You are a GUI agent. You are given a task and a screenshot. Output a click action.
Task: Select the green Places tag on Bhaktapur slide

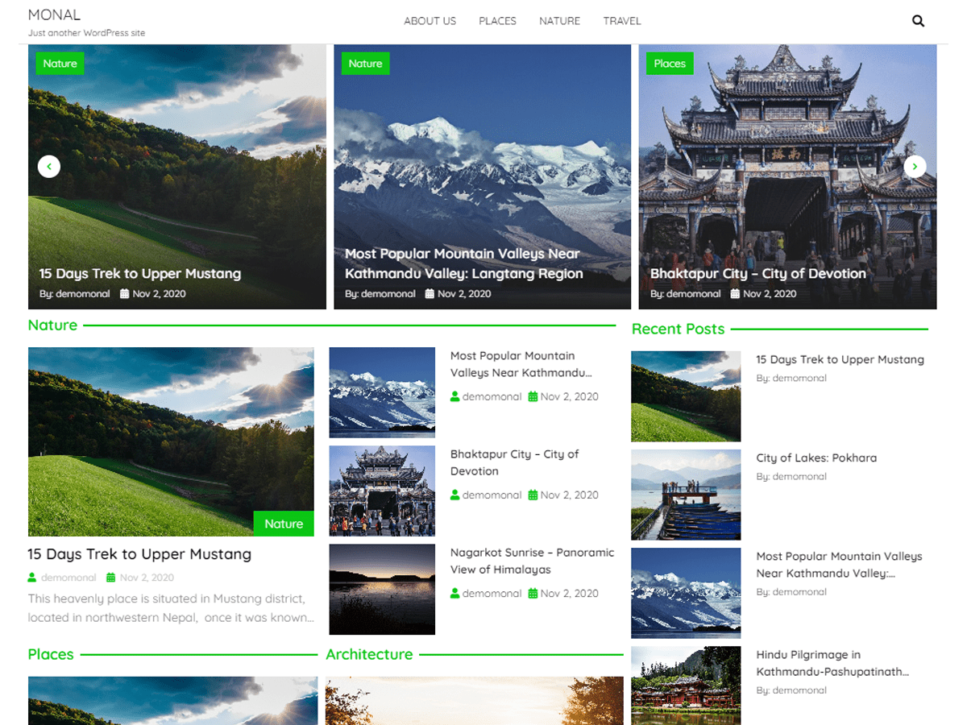[x=670, y=64]
